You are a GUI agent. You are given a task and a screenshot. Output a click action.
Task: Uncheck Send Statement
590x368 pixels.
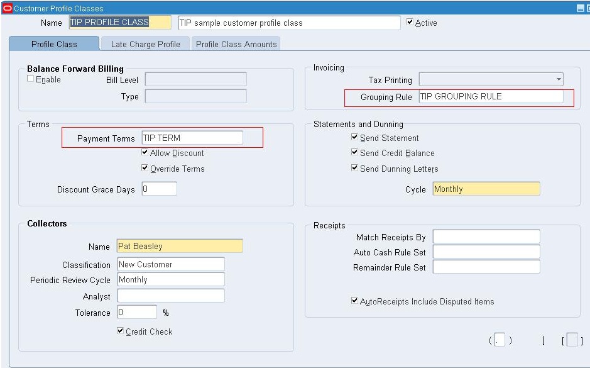point(354,138)
